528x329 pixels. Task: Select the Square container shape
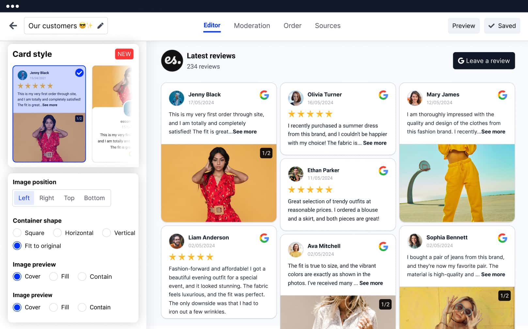coord(17,233)
